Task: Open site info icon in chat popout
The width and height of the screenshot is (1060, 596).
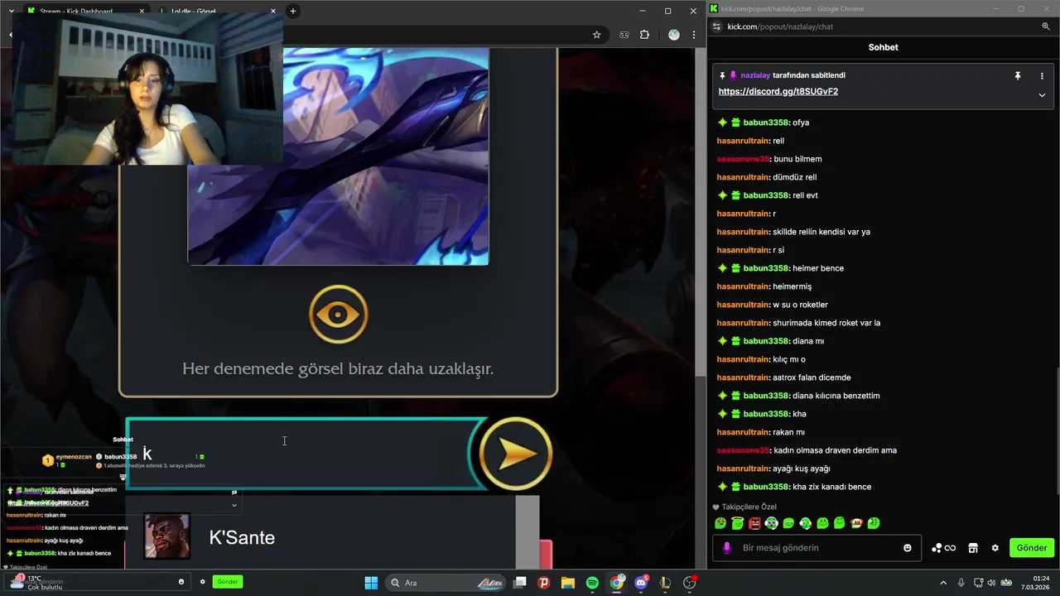Action: [716, 26]
